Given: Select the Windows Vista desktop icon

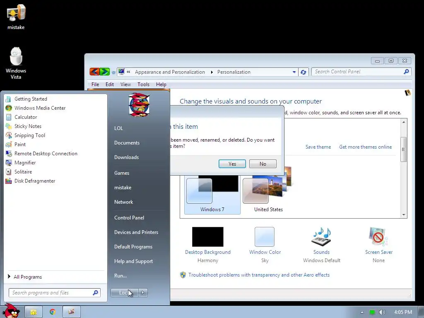Looking at the screenshot, I should click(x=16, y=63).
